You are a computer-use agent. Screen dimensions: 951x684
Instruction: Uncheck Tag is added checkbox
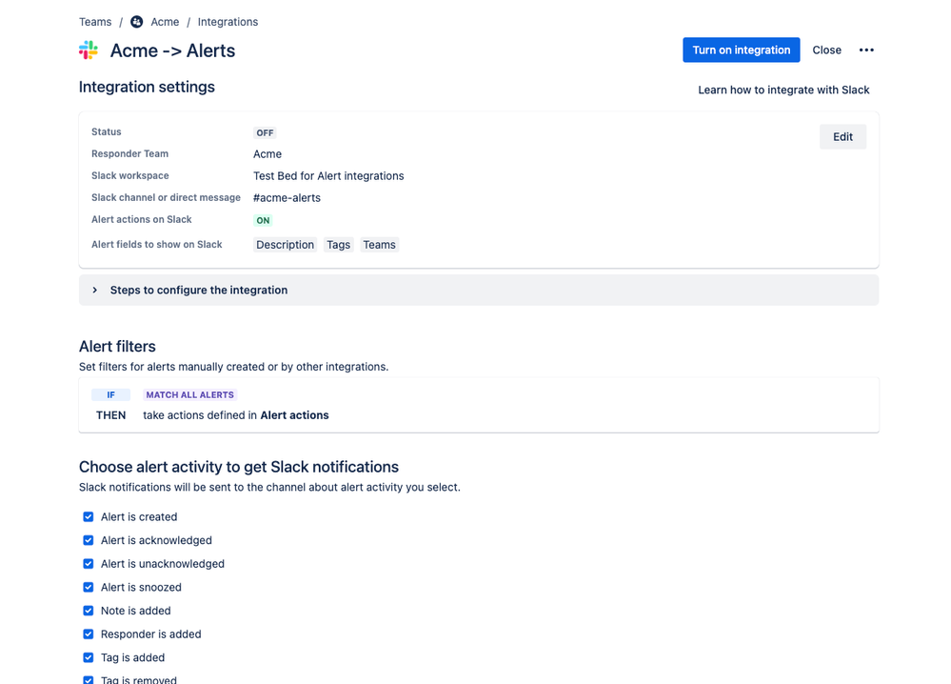pyautogui.click(x=89, y=657)
